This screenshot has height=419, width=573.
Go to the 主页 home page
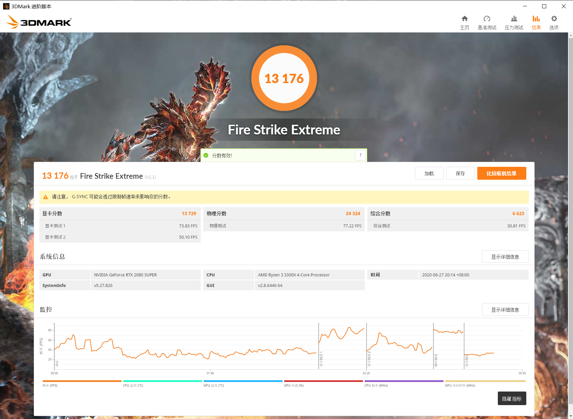pyautogui.click(x=464, y=23)
